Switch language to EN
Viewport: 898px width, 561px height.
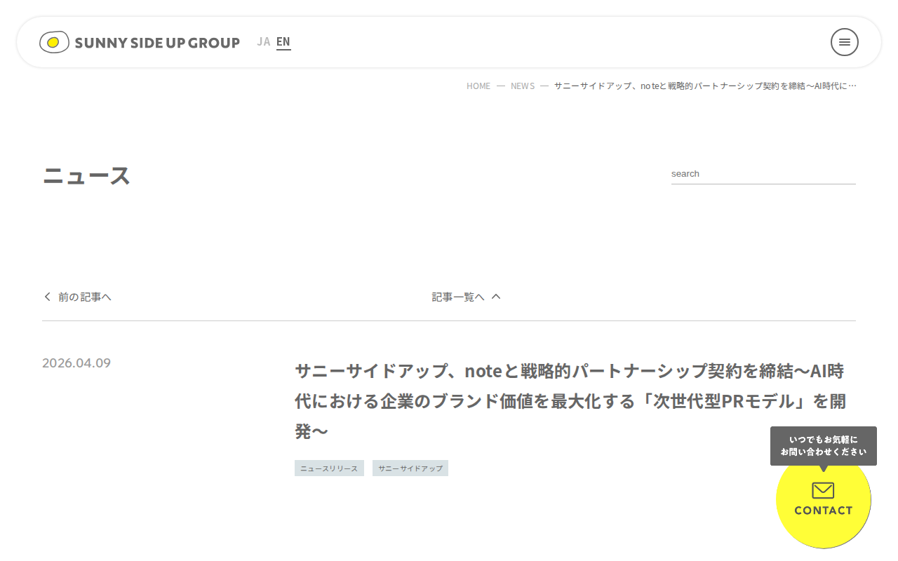point(283,42)
